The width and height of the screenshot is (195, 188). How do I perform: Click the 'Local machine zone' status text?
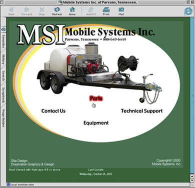pos(22,184)
